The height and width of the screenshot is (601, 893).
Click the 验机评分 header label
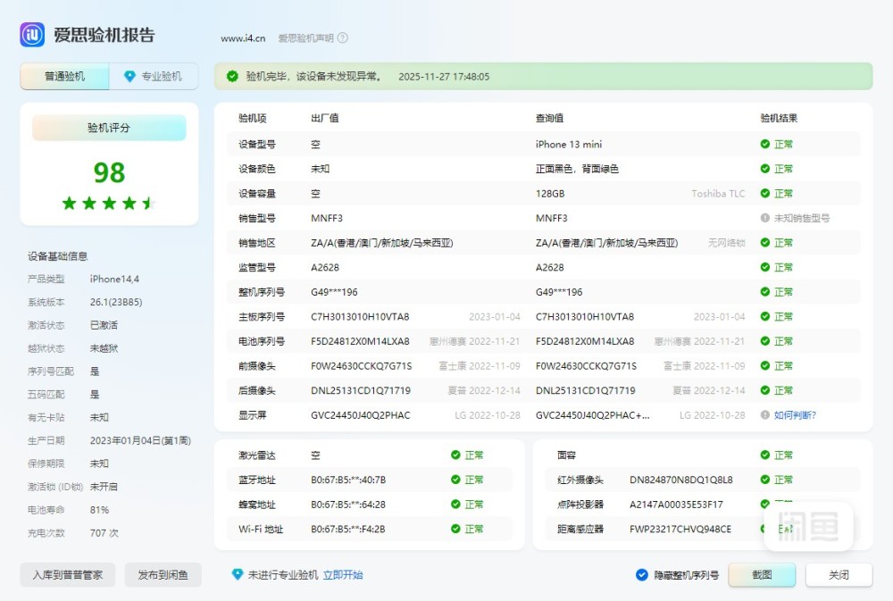[109, 128]
